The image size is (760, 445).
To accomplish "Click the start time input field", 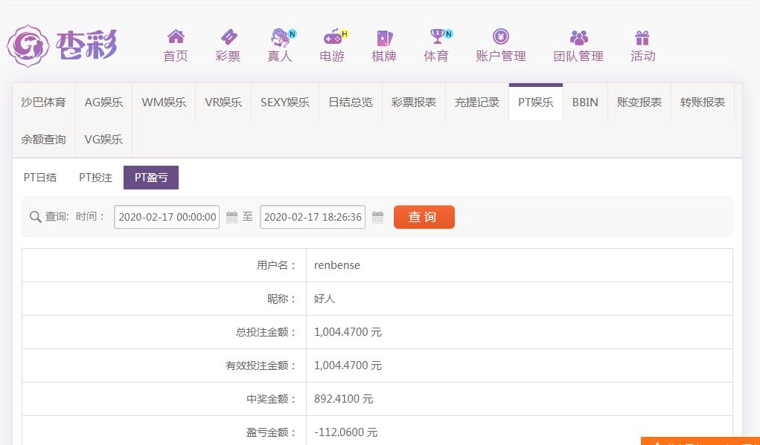I will click(167, 217).
